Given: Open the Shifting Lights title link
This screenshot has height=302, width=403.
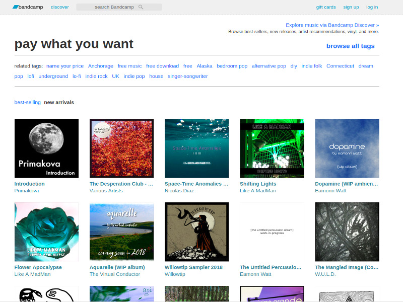Looking at the screenshot, I should tap(258, 184).
